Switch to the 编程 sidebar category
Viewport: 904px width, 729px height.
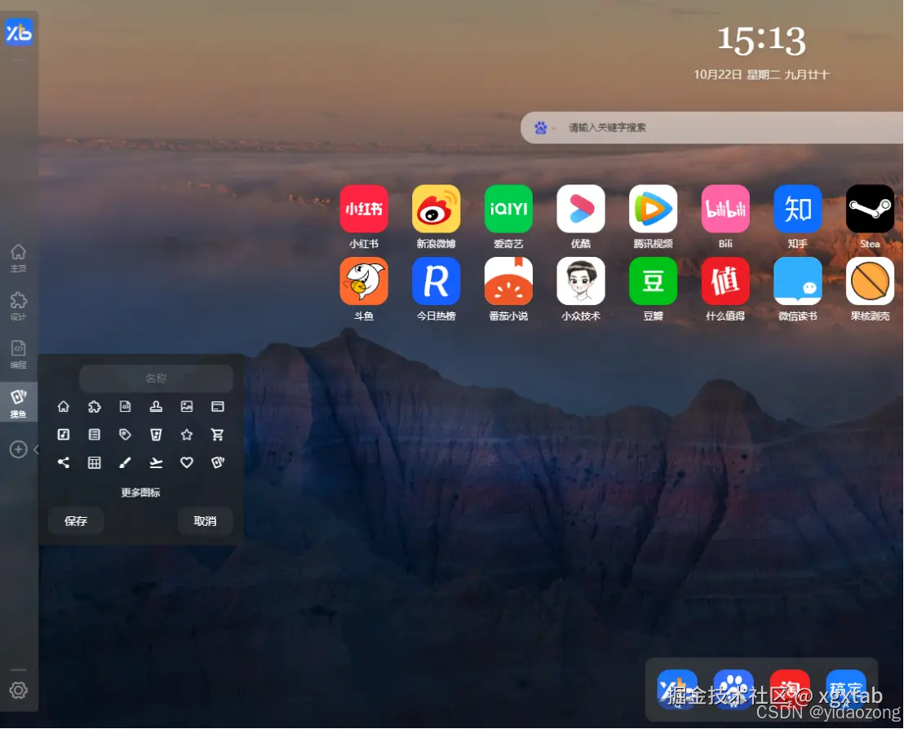pos(19,354)
